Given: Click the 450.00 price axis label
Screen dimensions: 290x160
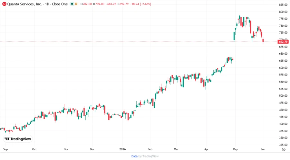Looking at the screenshot, I should (283, 110).
